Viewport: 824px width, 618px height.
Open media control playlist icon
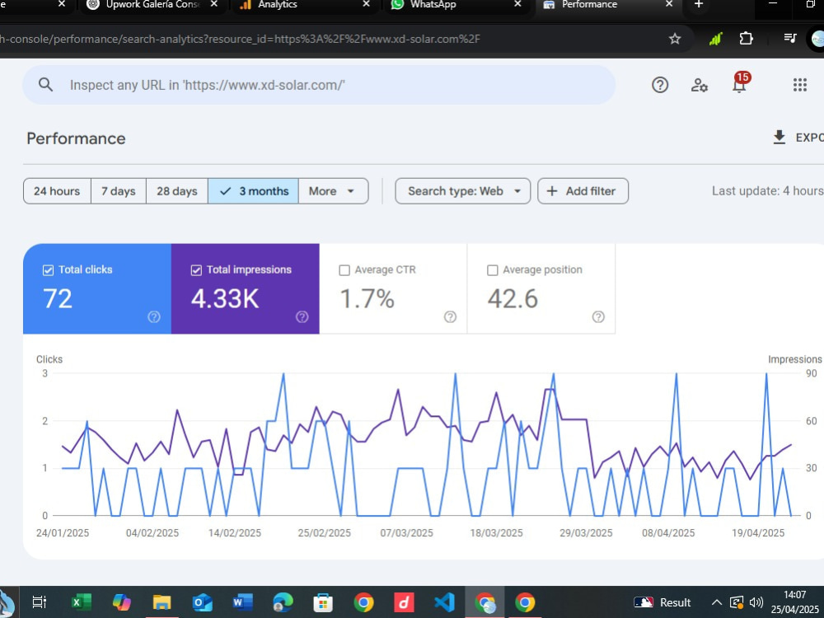(x=790, y=39)
